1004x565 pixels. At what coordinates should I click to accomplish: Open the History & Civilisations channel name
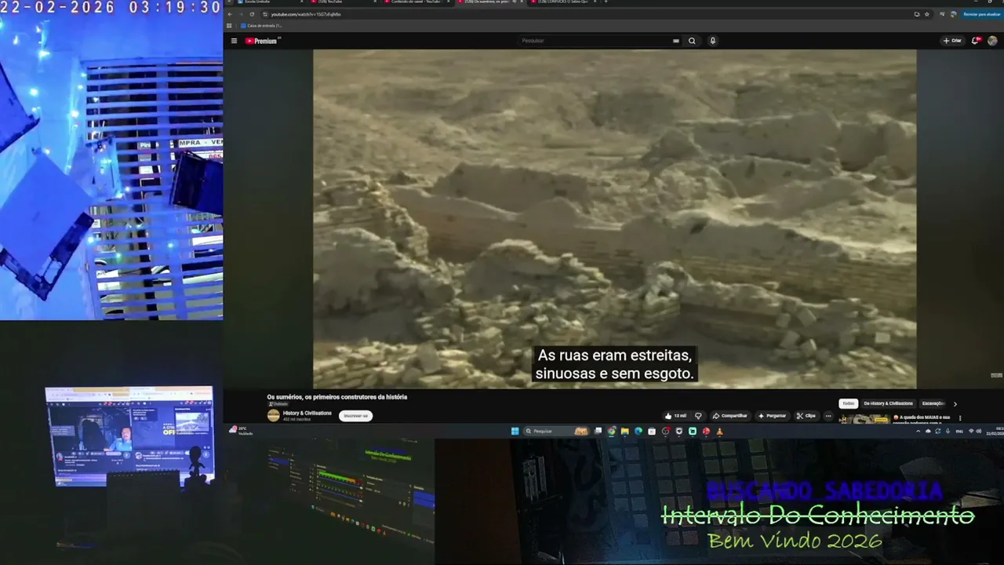(307, 413)
